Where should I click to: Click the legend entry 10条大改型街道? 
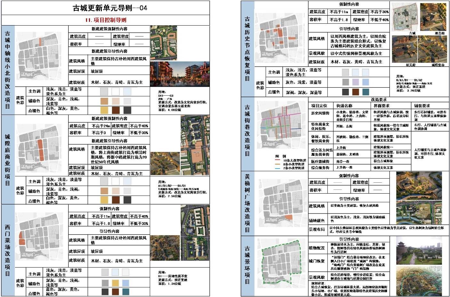coord(294,160)
